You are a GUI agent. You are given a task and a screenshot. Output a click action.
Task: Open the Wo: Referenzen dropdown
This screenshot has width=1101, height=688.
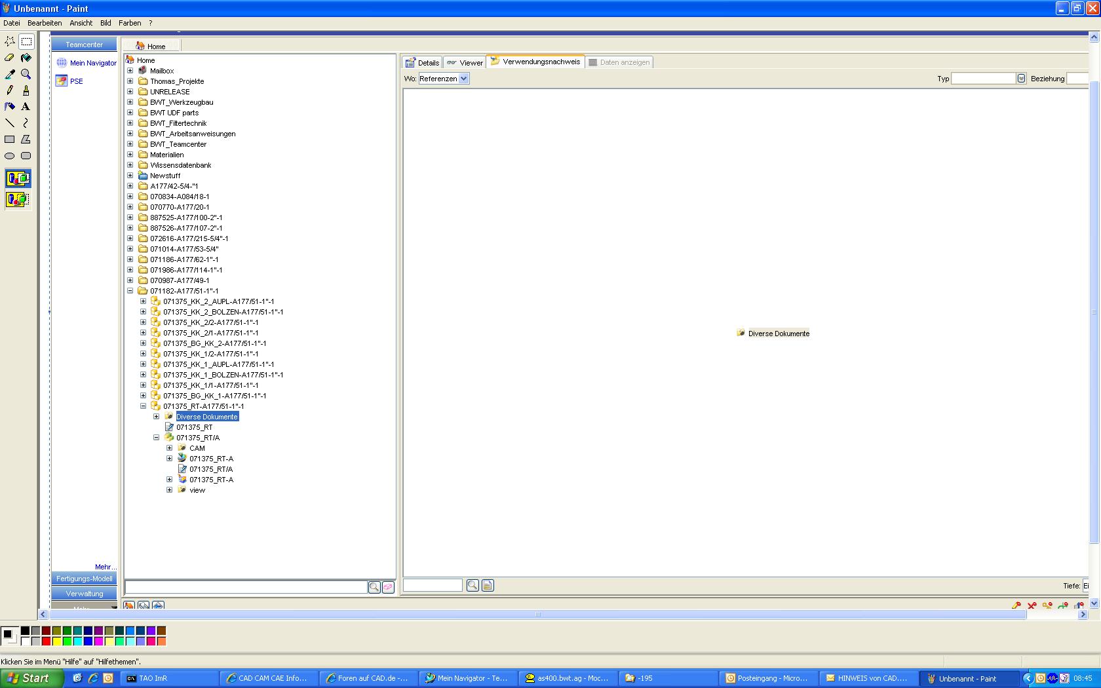(x=464, y=79)
